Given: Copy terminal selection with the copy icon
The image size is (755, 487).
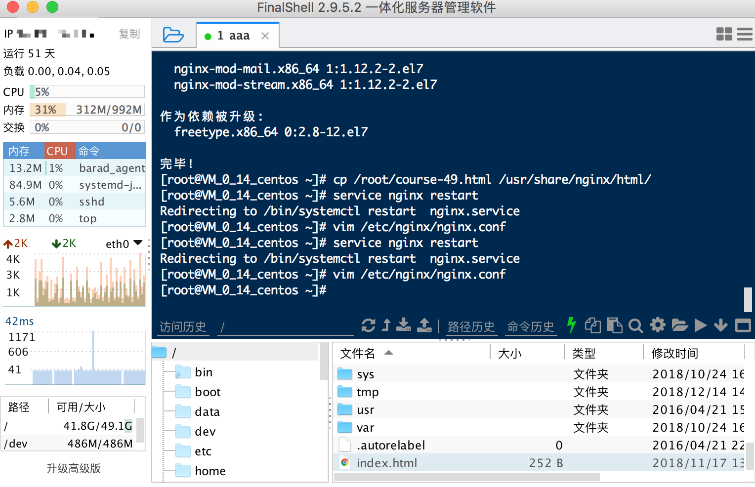Looking at the screenshot, I should coord(592,325).
